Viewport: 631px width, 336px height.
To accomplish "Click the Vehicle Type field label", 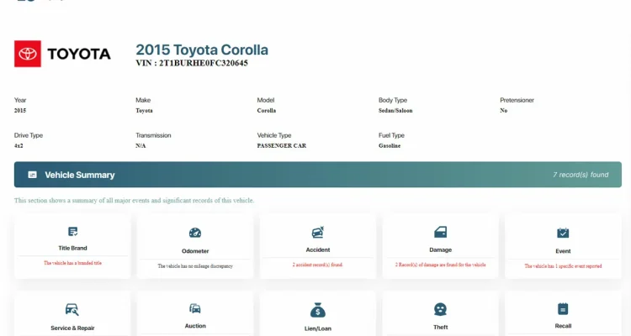I will (x=274, y=135).
